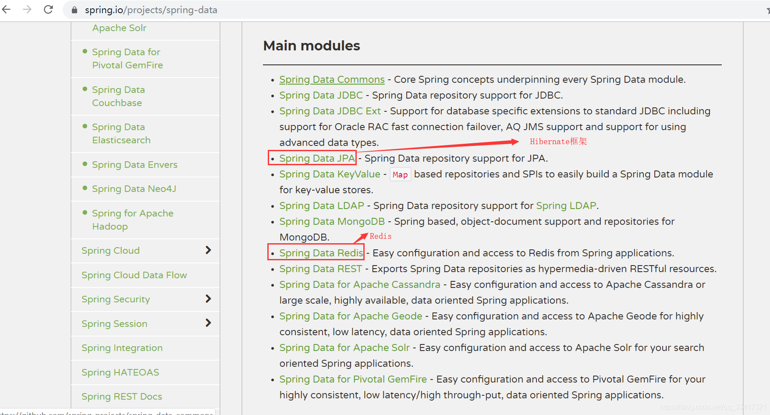Open Spring Data for Pivotal GemFire main link
The height and width of the screenshot is (415, 770).
(353, 380)
